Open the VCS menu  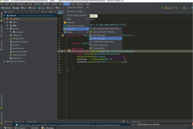point(73,4)
